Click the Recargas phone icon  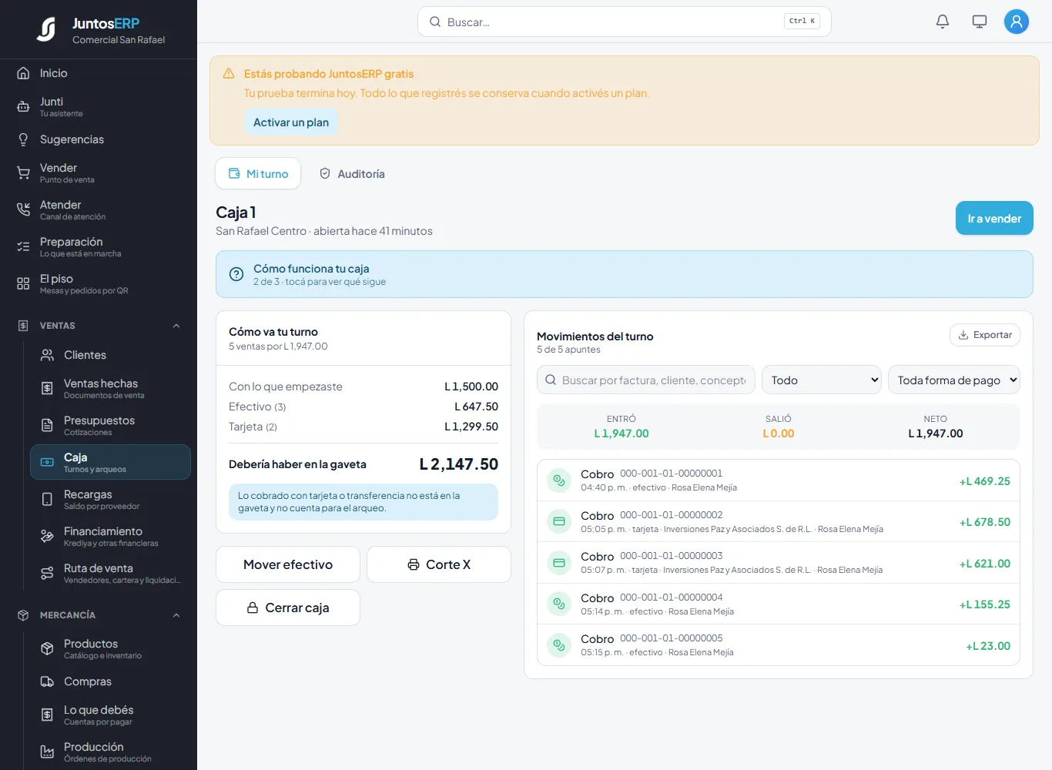pyautogui.click(x=47, y=500)
